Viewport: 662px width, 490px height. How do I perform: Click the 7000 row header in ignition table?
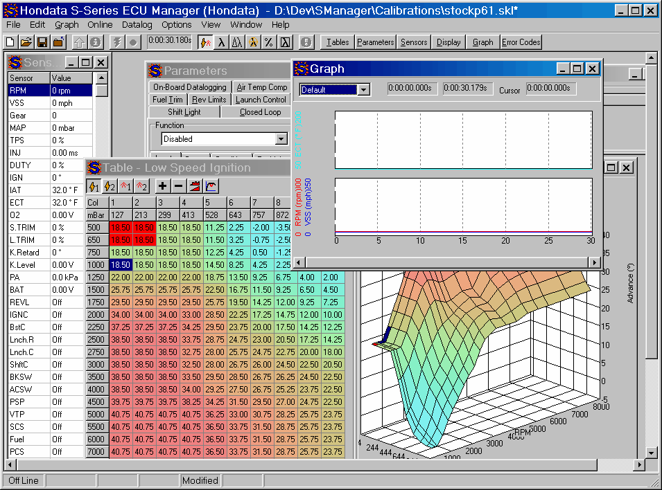click(x=97, y=452)
